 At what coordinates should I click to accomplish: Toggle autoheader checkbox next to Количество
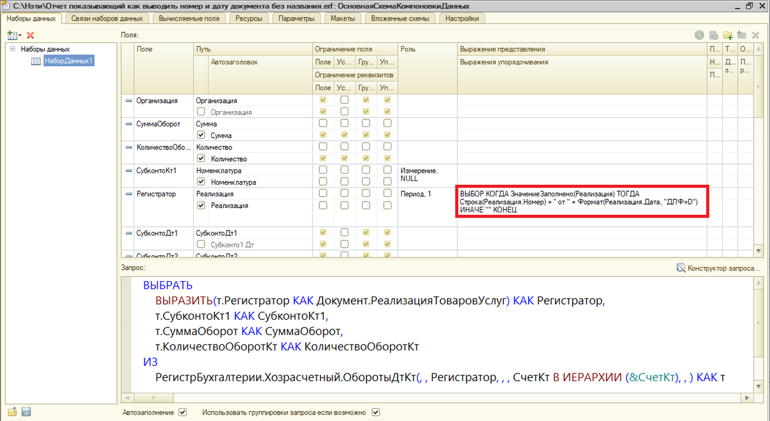[201, 159]
